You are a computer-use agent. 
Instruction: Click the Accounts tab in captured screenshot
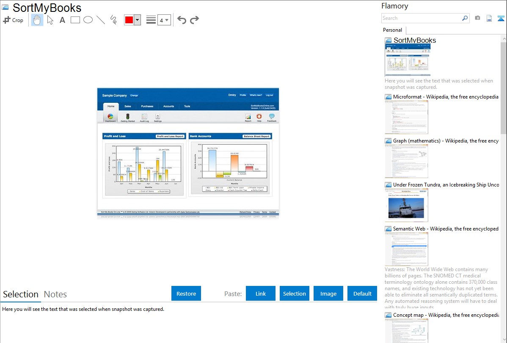coord(168,106)
